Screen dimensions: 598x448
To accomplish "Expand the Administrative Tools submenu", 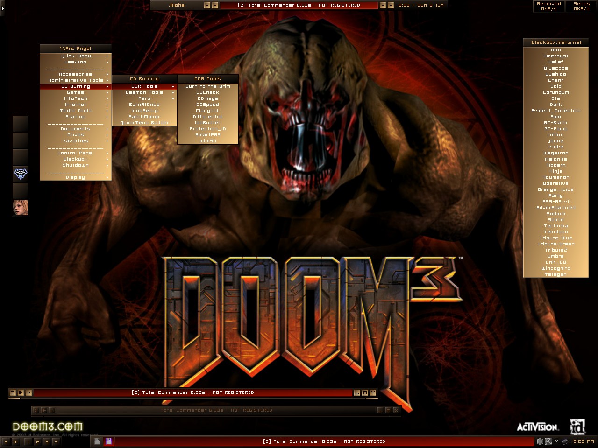I will click(76, 80).
